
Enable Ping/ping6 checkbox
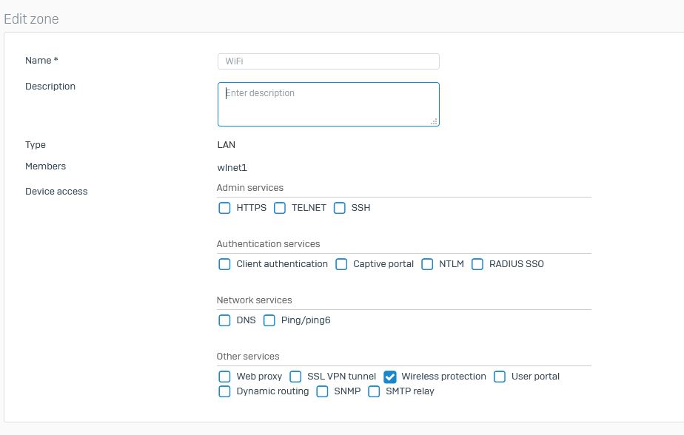(269, 320)
